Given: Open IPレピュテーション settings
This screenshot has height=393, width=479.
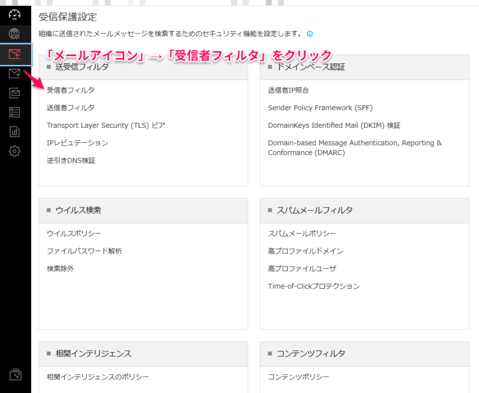Looking at the screenshot, I should click(x=77, y=143).
